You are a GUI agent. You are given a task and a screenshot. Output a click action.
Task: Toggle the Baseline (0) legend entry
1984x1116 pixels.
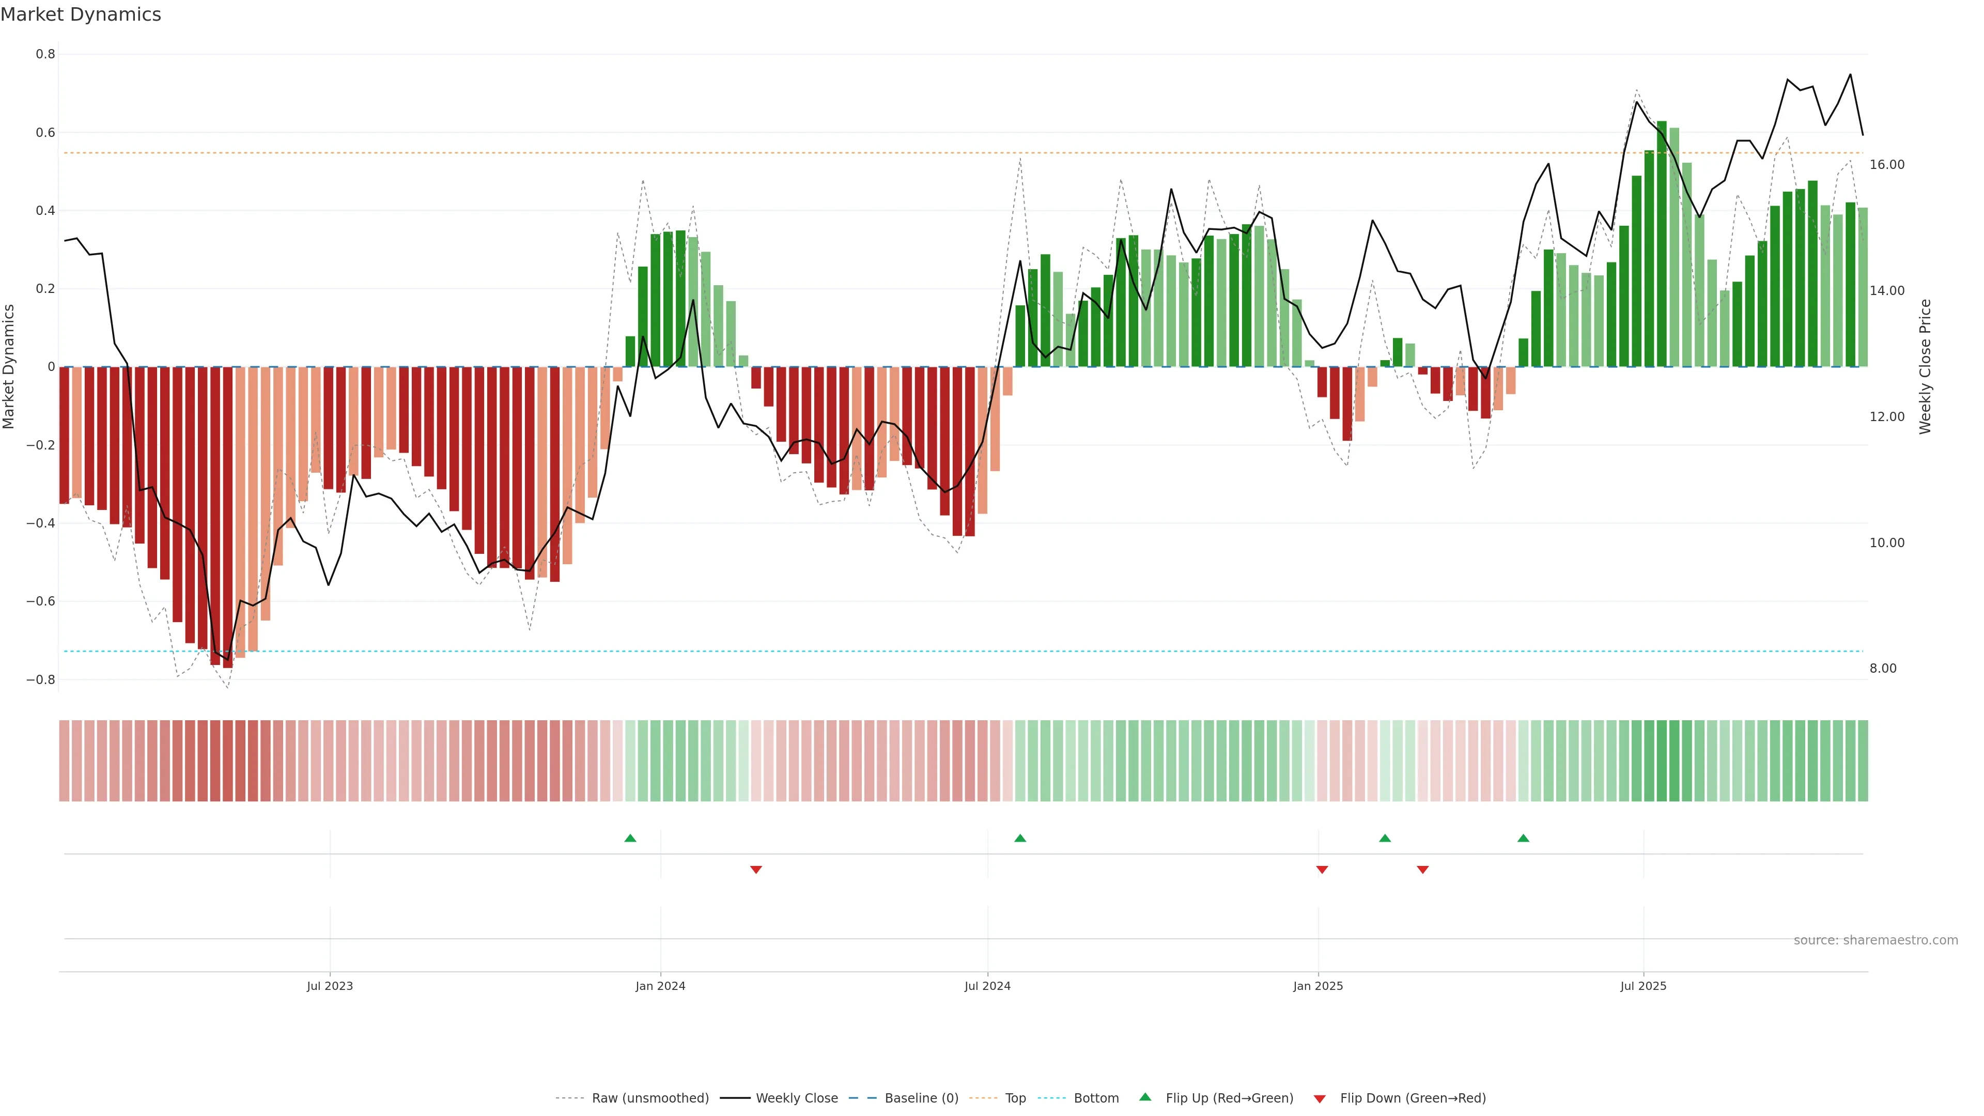point(921,1098)
